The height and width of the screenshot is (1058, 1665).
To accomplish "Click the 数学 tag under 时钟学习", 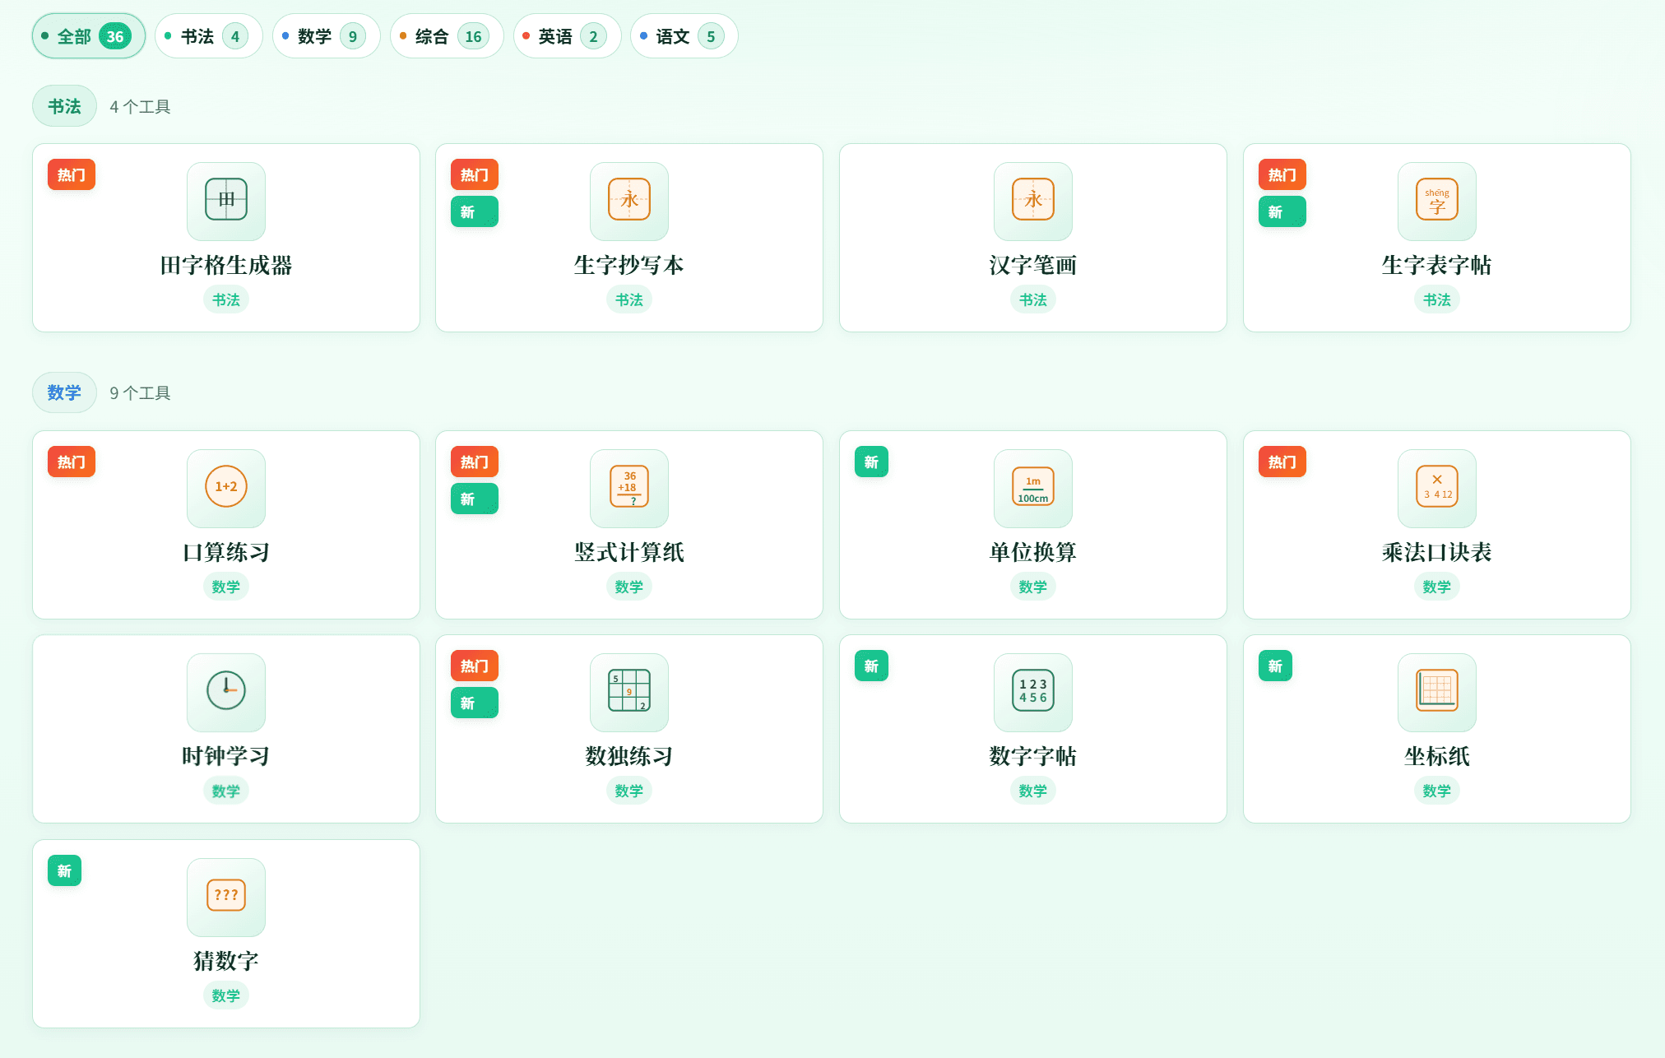I will [226, 791].
